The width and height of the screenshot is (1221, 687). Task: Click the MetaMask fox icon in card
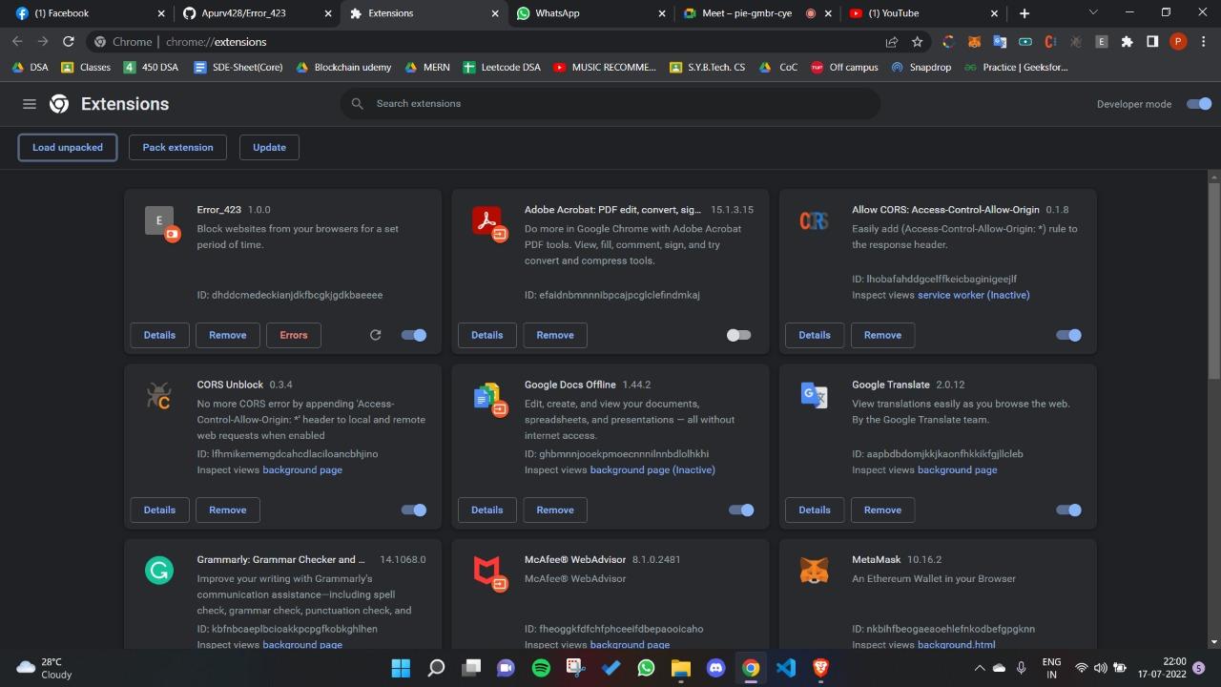tap(814, 571)
